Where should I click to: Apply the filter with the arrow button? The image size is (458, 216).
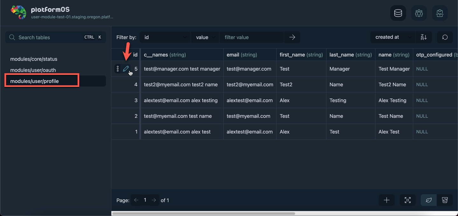292,37
